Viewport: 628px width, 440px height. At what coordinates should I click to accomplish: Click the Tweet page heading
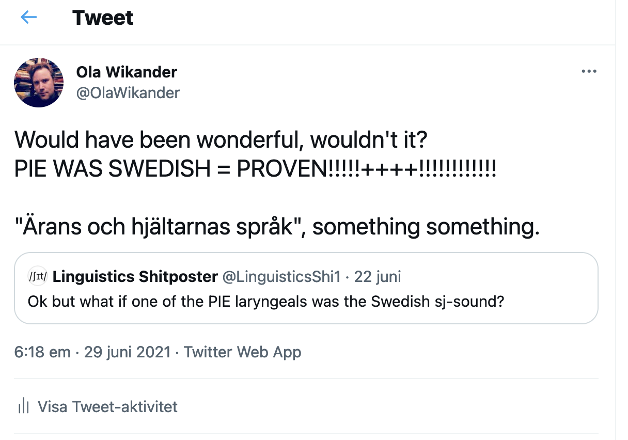pyautogui.click(x=103, y=18)
